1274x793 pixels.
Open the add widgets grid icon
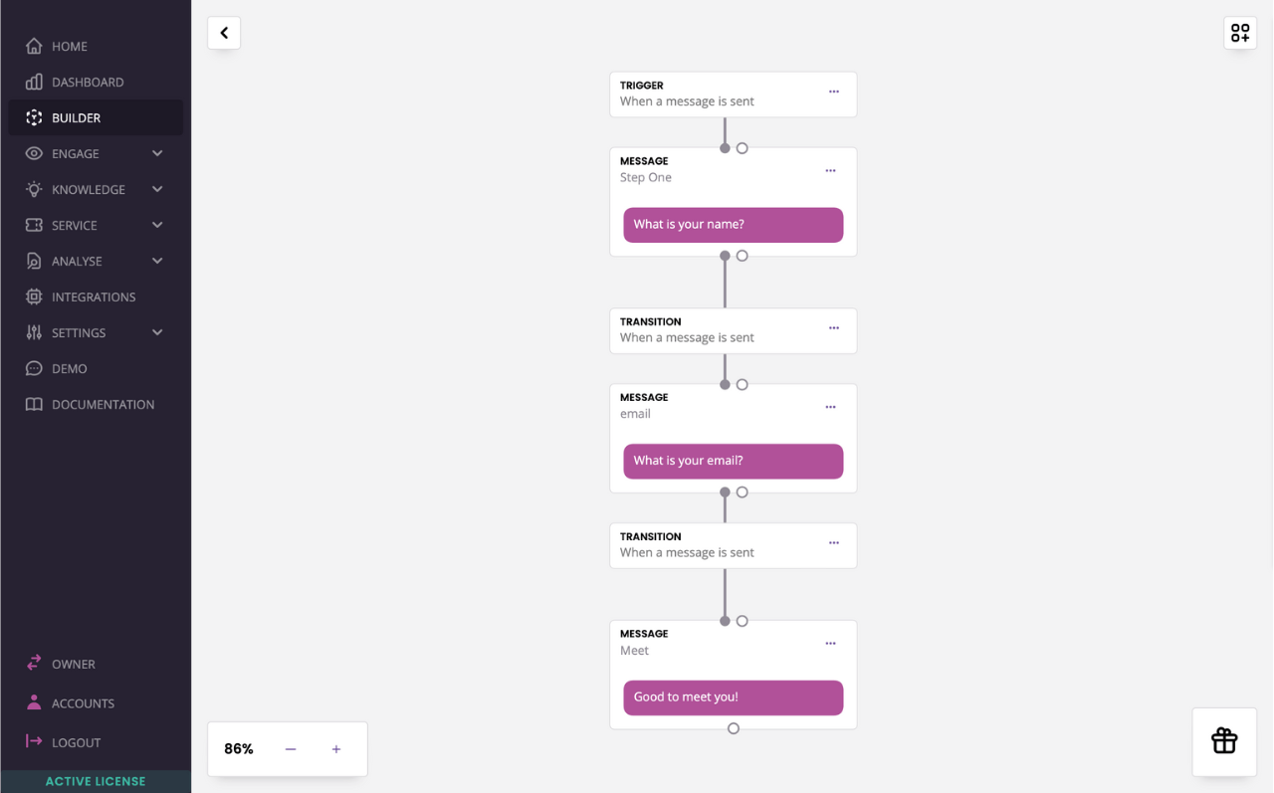click(x=1240, y=33)
